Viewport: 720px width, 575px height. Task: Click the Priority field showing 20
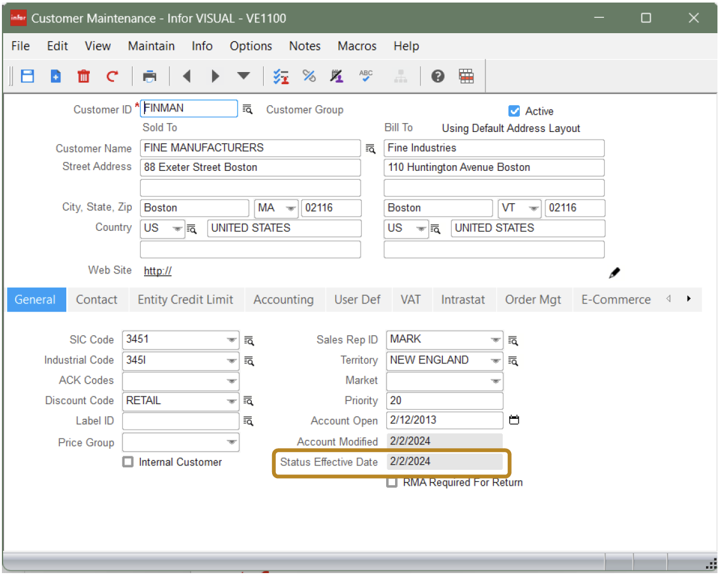[x=445, y=401]
